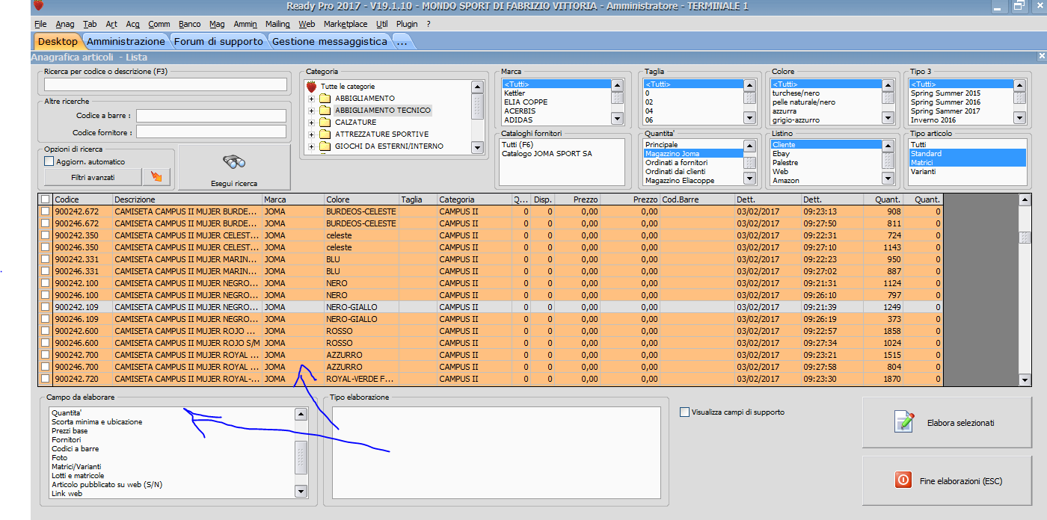Image resolution: width=1047 pixels, height=520 pixels.
Task: Click the CALZATURE folder icon
Action: [325, 123]
